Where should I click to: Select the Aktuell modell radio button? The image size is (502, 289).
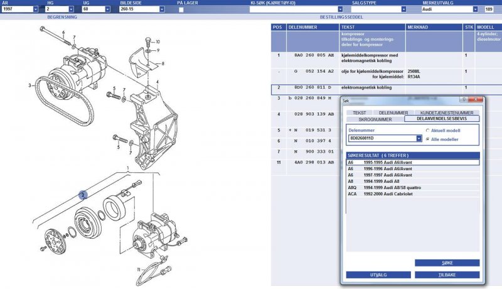click(x=427, y=131)
